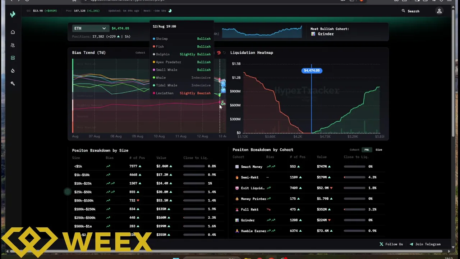The image size is (460, 259).
Task: Click the Leviathan Slightly Bearish tooltip row
Action: pyautogui.click(x=181, y=93)
